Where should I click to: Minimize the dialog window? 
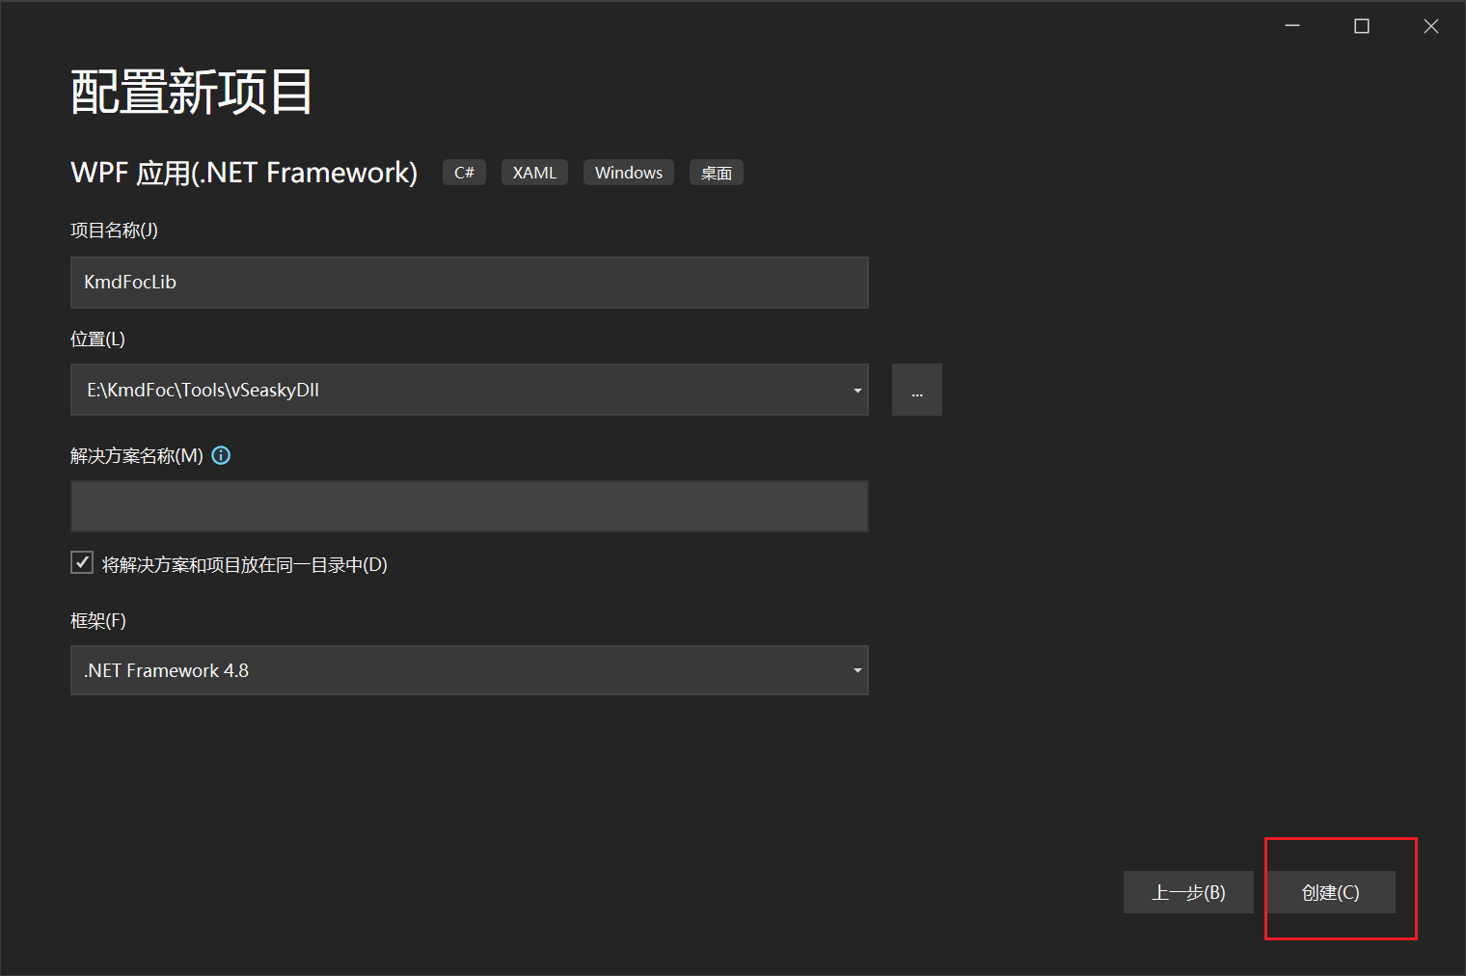1292,26
